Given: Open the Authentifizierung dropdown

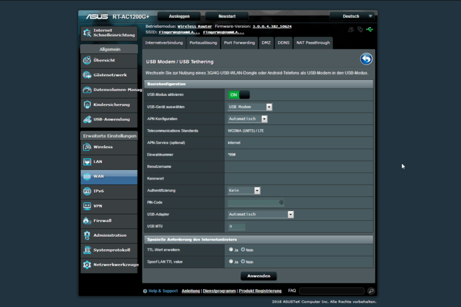Looking at the screenshot, I should coord(244,191).
